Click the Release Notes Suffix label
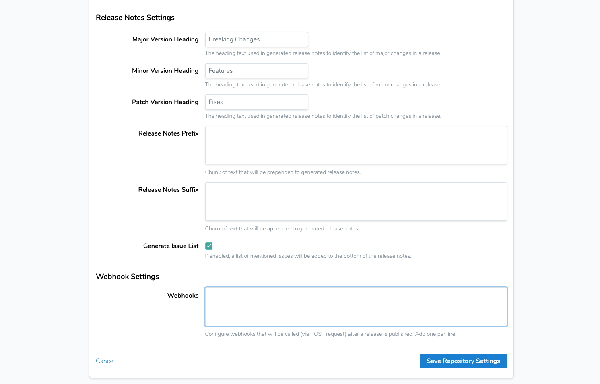The image size is (600, 384). (168, 190)
